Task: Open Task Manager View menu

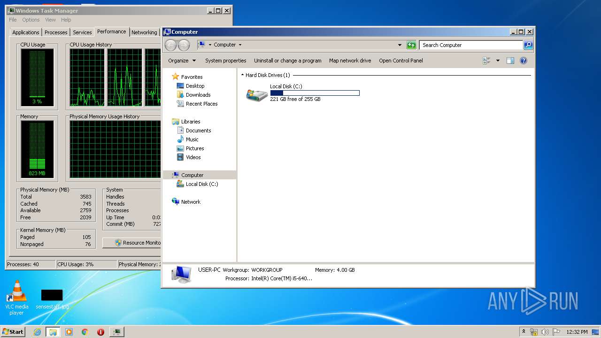Action: tap(50, 20)
